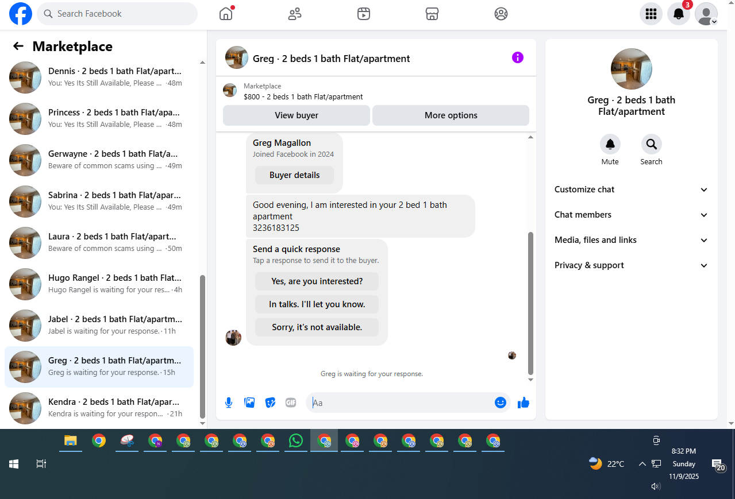Open the Notifications bell with badge 3
The width and height of the screenshot is (735, 499).
[679, 14]
